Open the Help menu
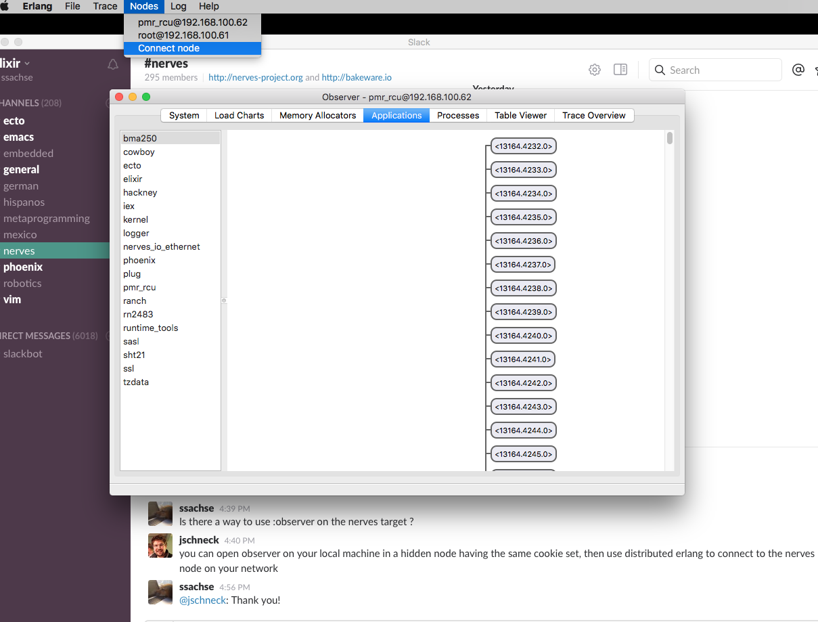 [x=209, y=6]
